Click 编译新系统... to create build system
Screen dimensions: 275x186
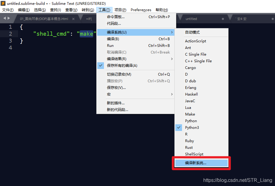[201, 163]
